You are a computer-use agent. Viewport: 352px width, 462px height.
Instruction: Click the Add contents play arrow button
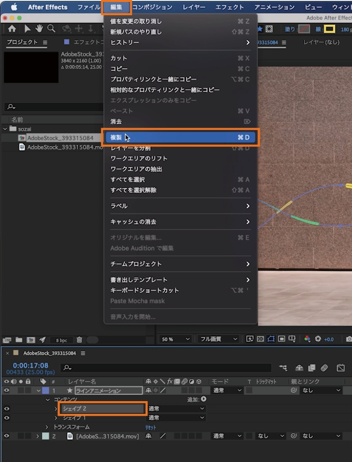(x=203, y=399)
